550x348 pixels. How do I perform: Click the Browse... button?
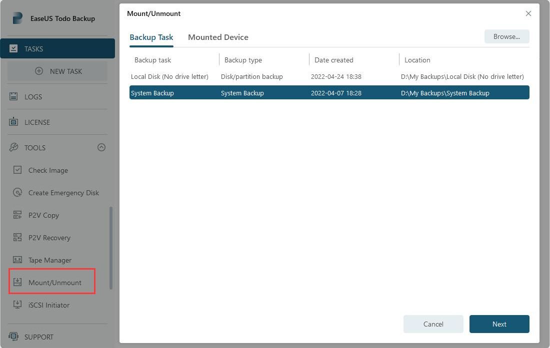tap(506, 36)
